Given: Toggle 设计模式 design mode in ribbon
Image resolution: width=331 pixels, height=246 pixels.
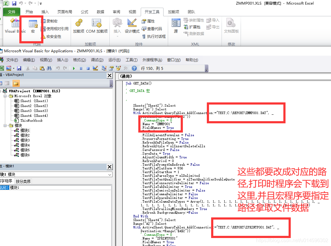Looking at the screenshot, I should tap(132, 26).
